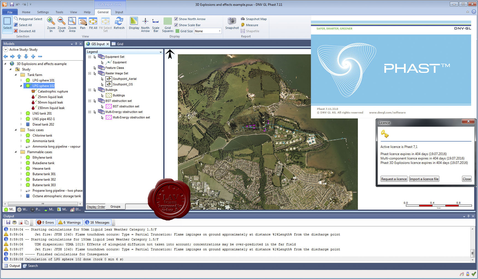The height and width of the screenshot is (279, 478).
Task: Select Chlorine tank in the tree
Action: click(x=42, y=135)
